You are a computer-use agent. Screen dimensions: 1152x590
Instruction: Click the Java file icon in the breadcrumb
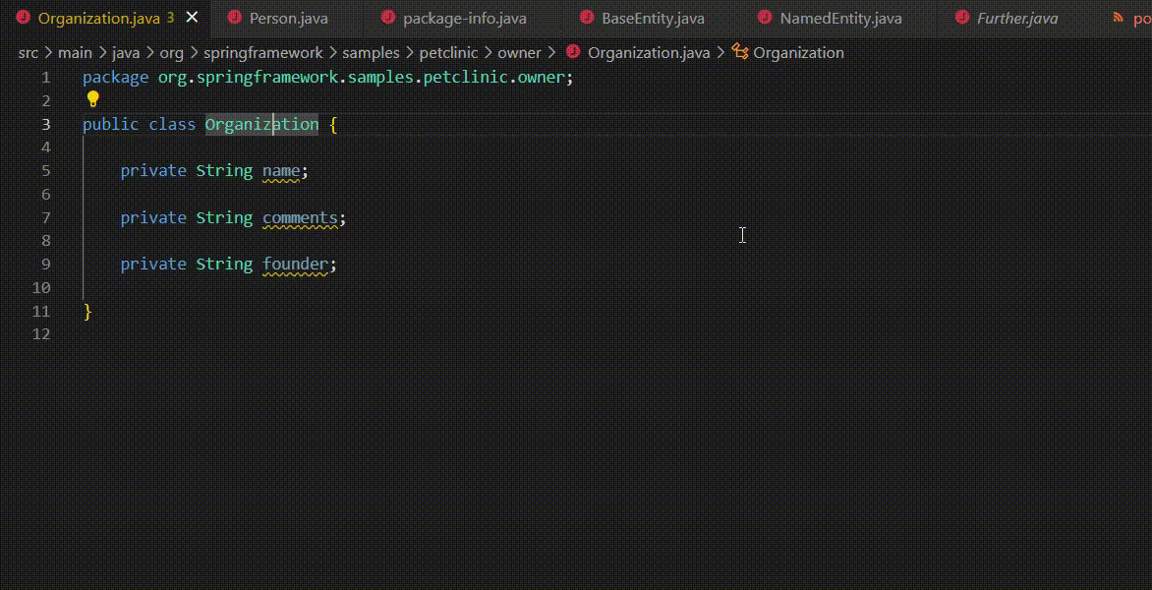click(573, 52)
